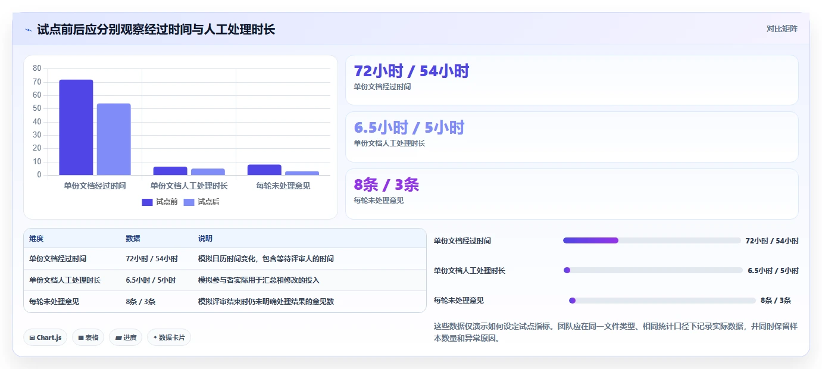This screenshot has width=822, height=369.
Task: Click the 进度 tag chip
Action: coord(126,337)
